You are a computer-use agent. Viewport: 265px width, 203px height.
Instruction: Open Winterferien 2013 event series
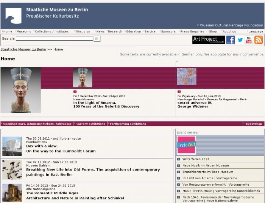coord(196,159)
